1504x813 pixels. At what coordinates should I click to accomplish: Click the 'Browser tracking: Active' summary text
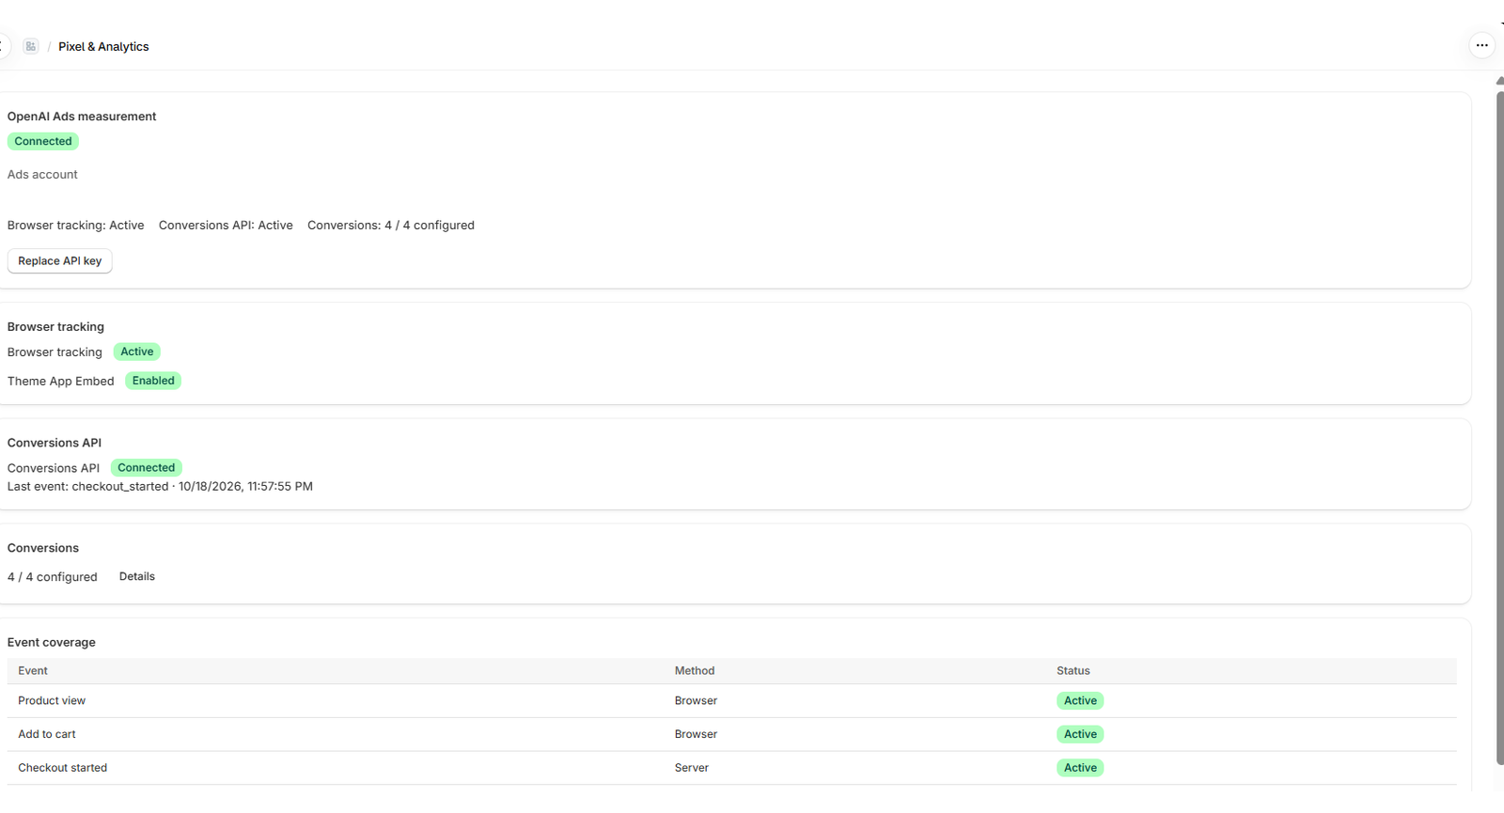(x=76, y=226)
